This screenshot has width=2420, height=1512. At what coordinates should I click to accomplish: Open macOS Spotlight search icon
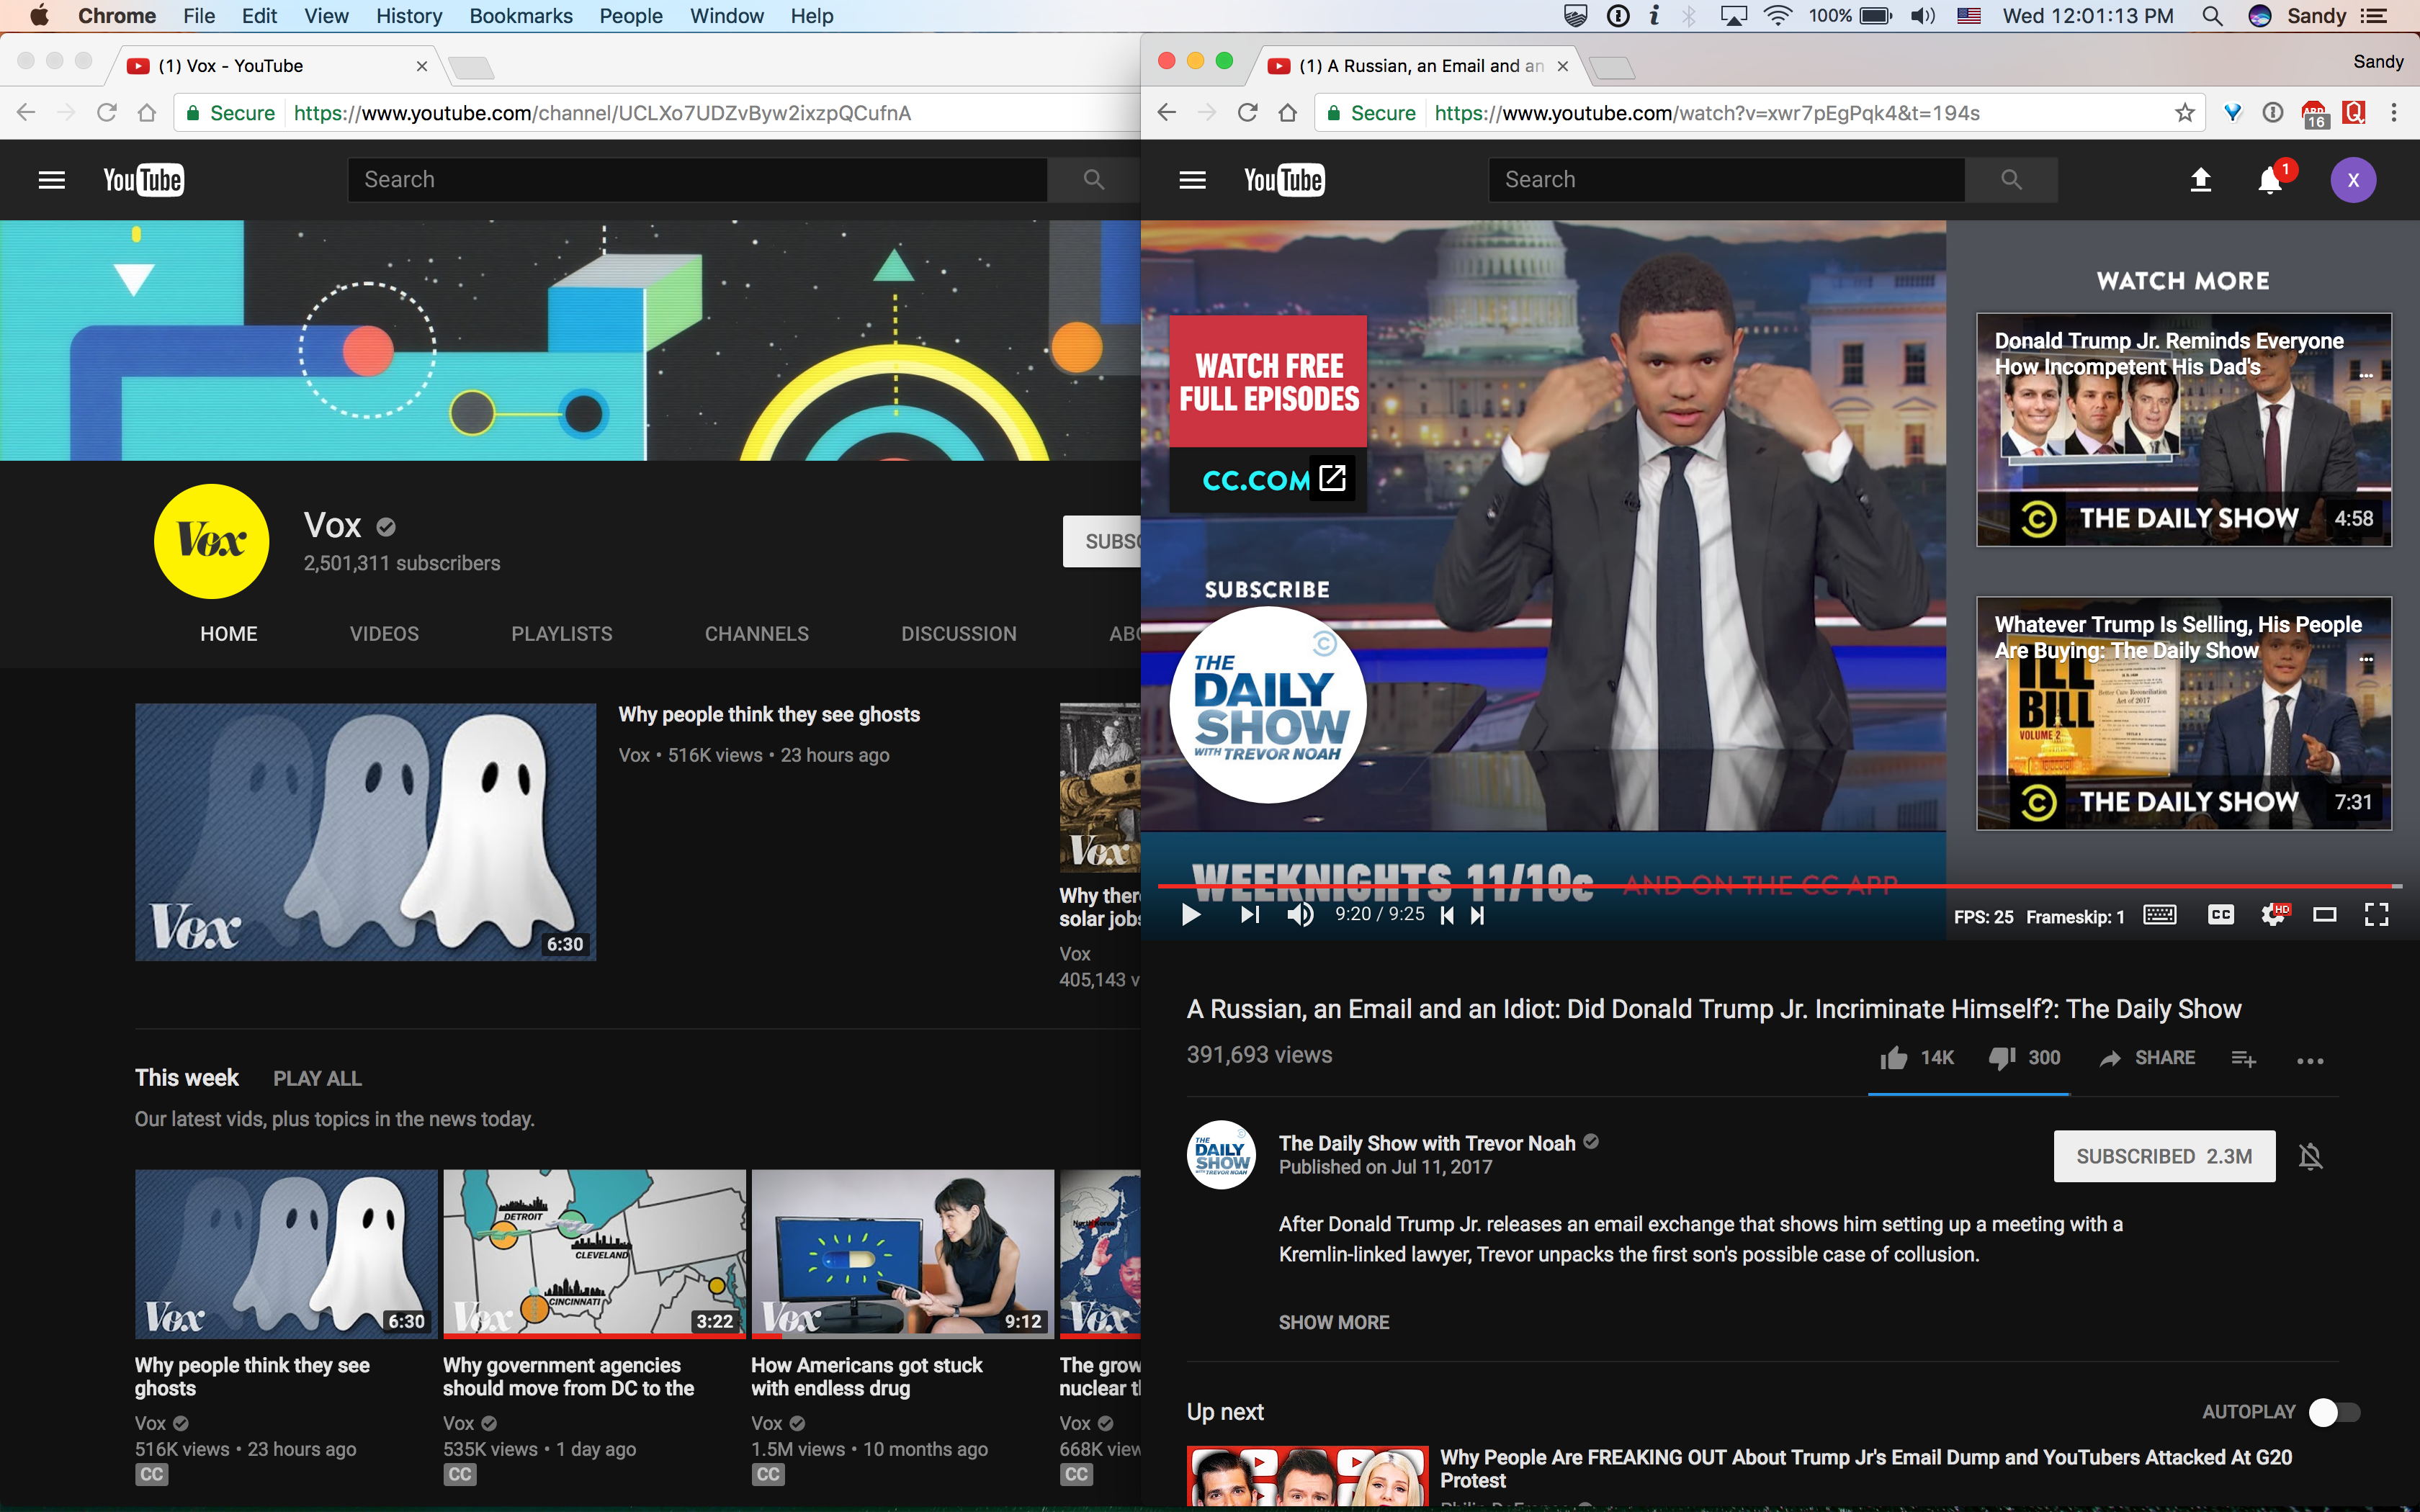click(2212, 16)
